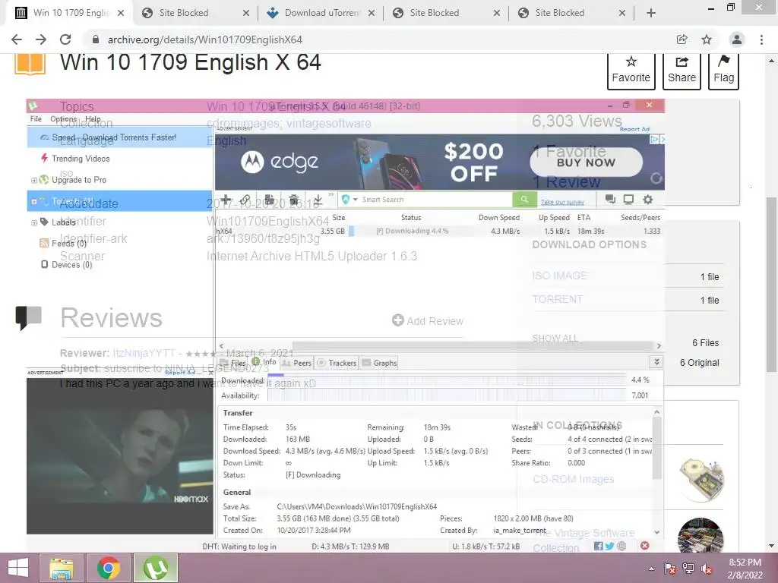The width and height of the screenshot is (778, 583).
Task: Click the muted volume tray icon
Action: point(707,569)
